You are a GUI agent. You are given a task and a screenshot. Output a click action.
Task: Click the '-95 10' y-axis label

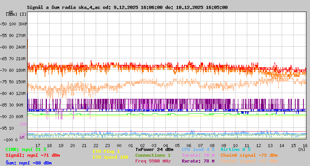(7, 128)
